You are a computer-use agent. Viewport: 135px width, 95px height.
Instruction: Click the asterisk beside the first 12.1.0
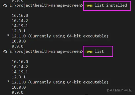click(8, 35)
